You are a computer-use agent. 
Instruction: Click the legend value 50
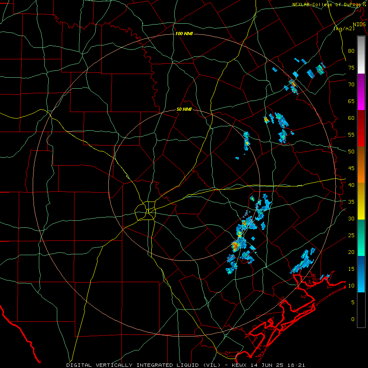tap(351, 152)
